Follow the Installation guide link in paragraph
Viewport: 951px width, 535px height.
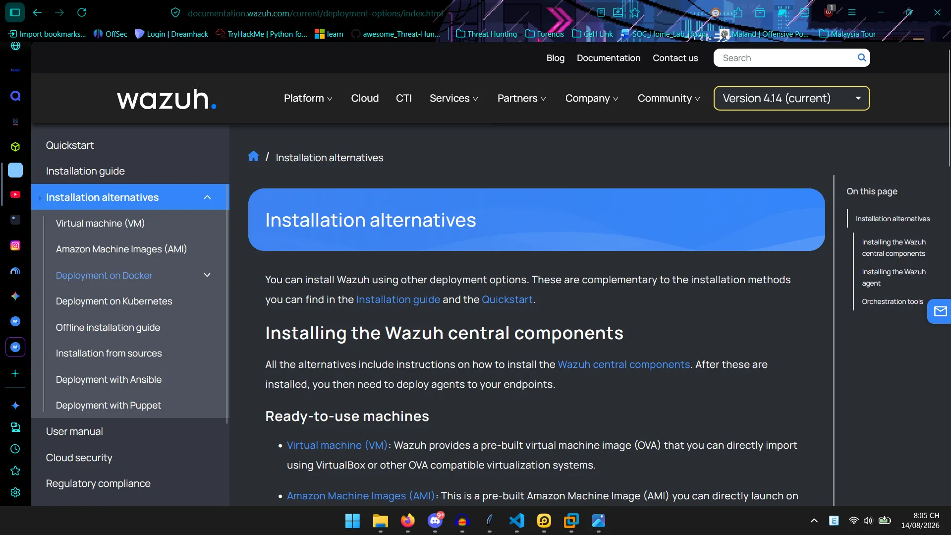(x=398, y=299)
